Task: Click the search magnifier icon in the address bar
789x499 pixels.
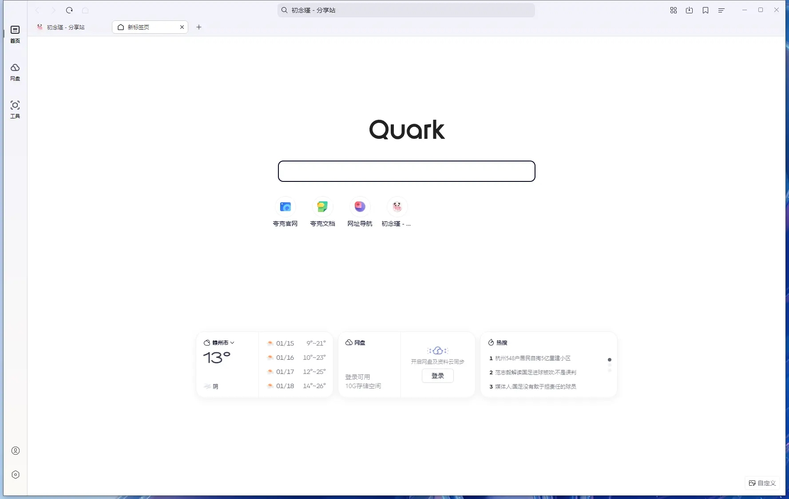Action: pos(285,10)
